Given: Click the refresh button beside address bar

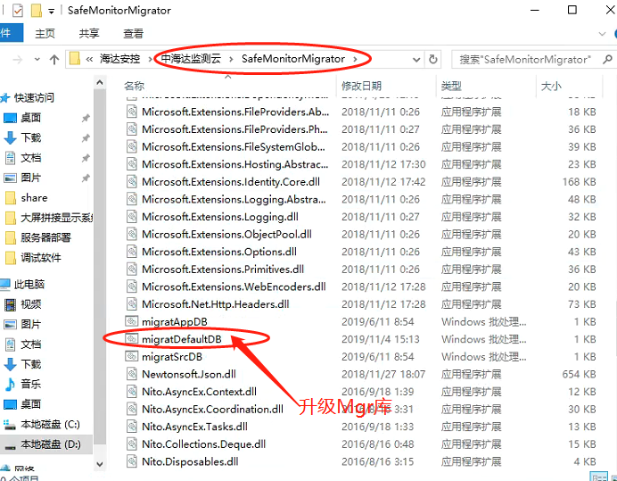Looking at the screenshot, I should click(433, 59).
